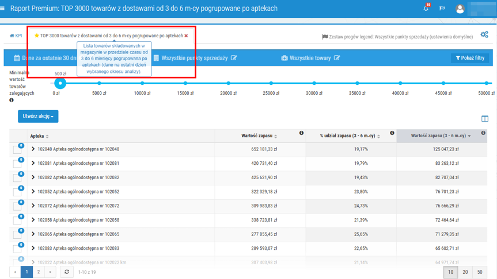Close the TOP 3000 towarów tab

tap(186, 36)
